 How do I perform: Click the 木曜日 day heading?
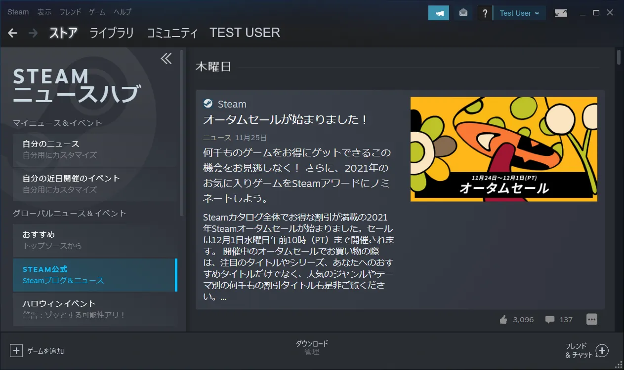coord(213,67)
